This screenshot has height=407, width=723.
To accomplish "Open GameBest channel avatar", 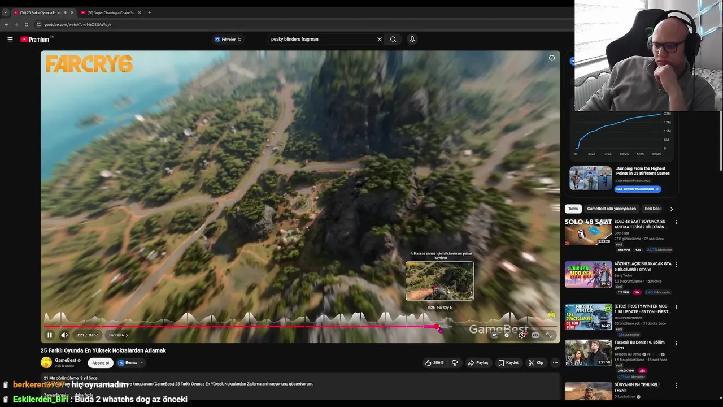I will pyautogui.click(x=46, y=363).
